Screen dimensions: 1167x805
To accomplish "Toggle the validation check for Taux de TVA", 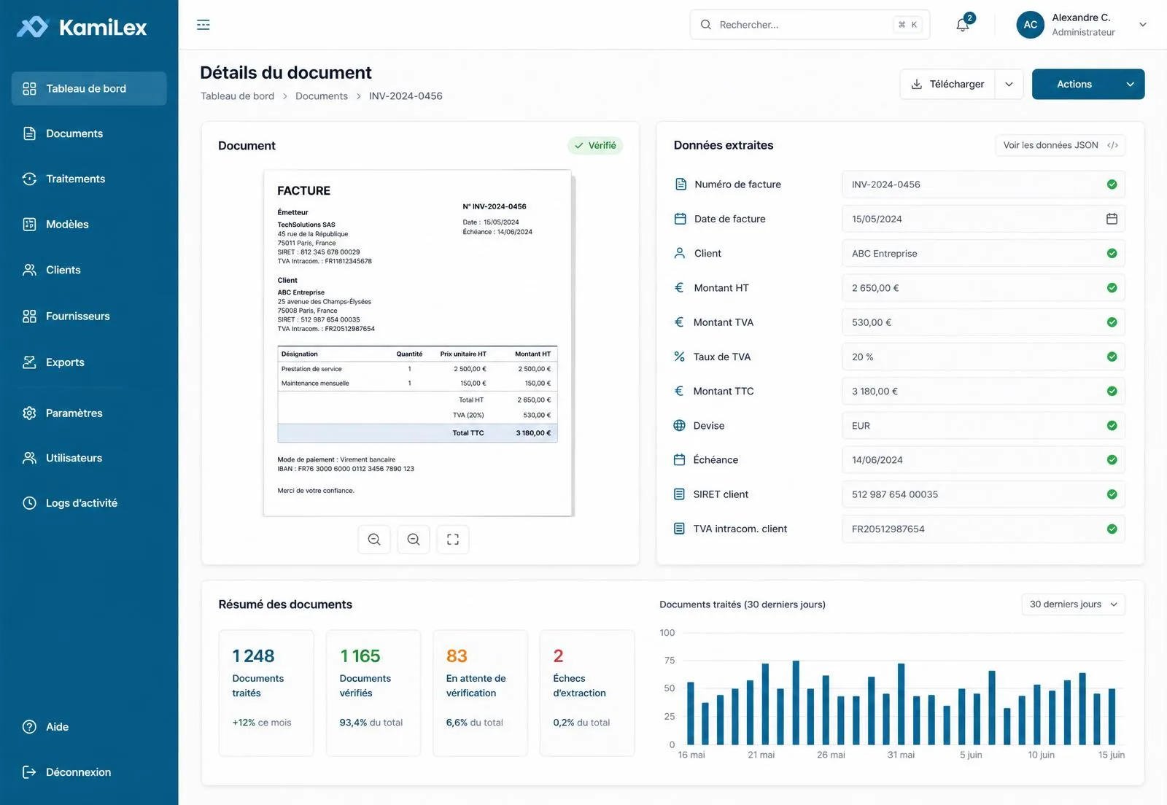I will pos(1112,357).
